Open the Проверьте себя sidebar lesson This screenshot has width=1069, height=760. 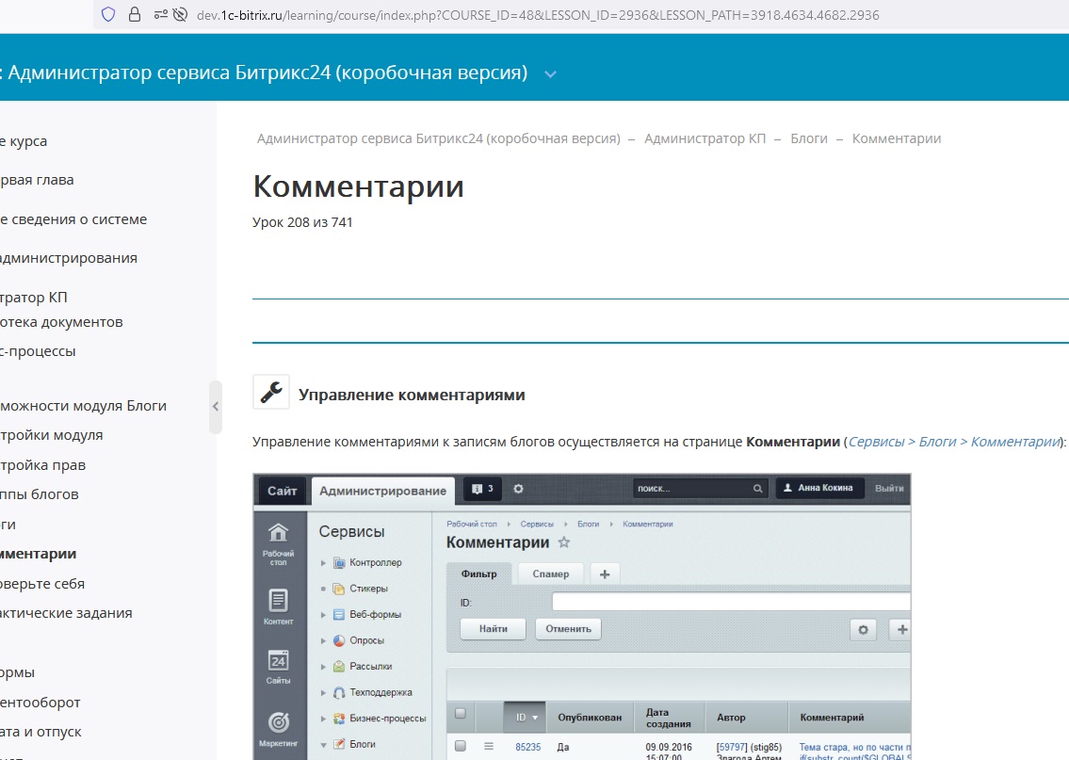(x=42, y=584)
